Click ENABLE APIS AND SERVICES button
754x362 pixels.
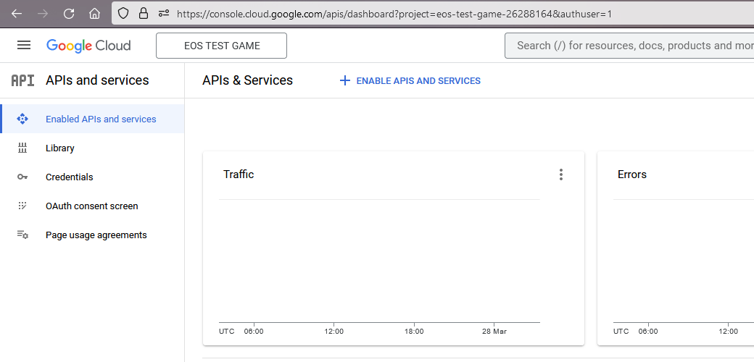click(x=410, y=80)
